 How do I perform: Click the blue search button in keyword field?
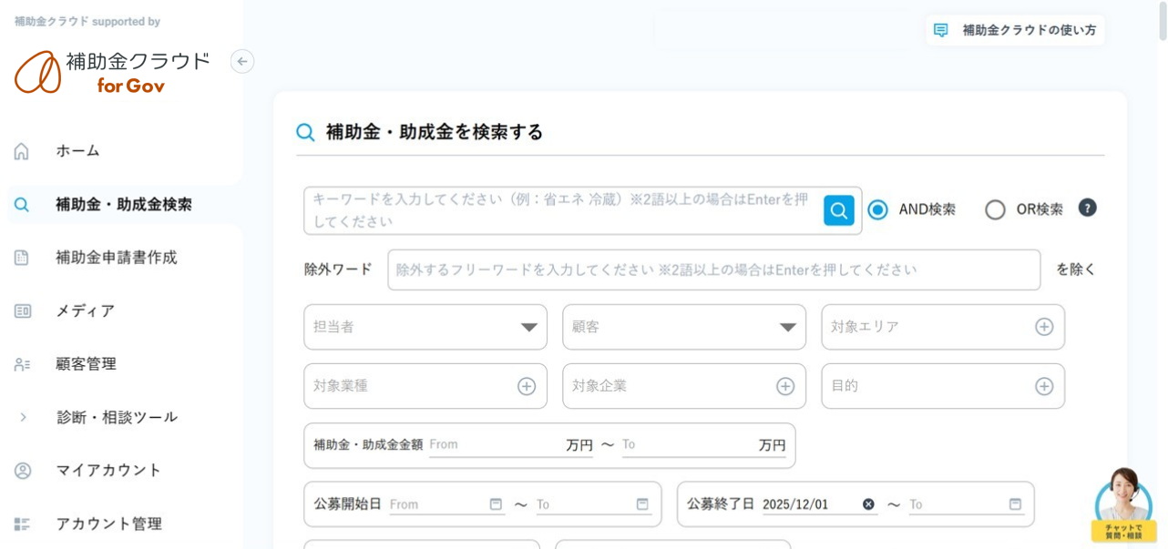(x=839, y=210)
